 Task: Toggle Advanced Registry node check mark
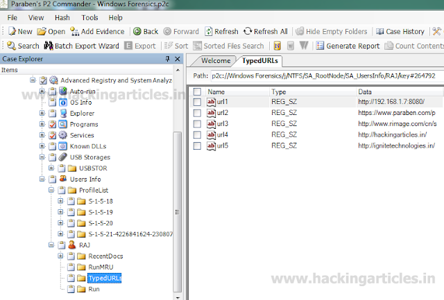[43, 80]
